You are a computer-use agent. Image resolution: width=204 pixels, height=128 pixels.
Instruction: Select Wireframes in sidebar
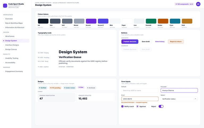pos(10,36)
